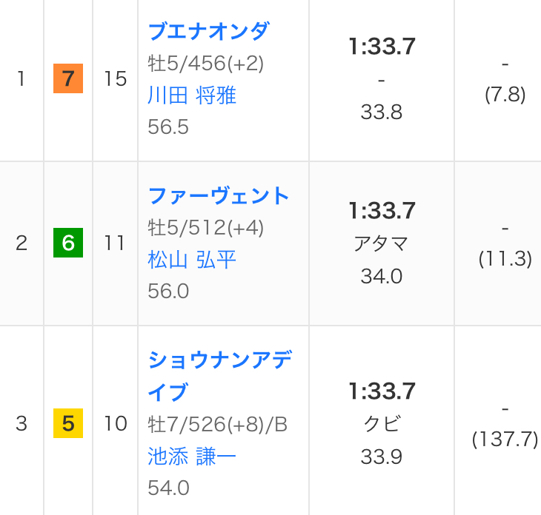Go to jockey 池添 謙一's page
Image resolution: width=541 pixels, height=515 pixels.
tap(192, 457)
